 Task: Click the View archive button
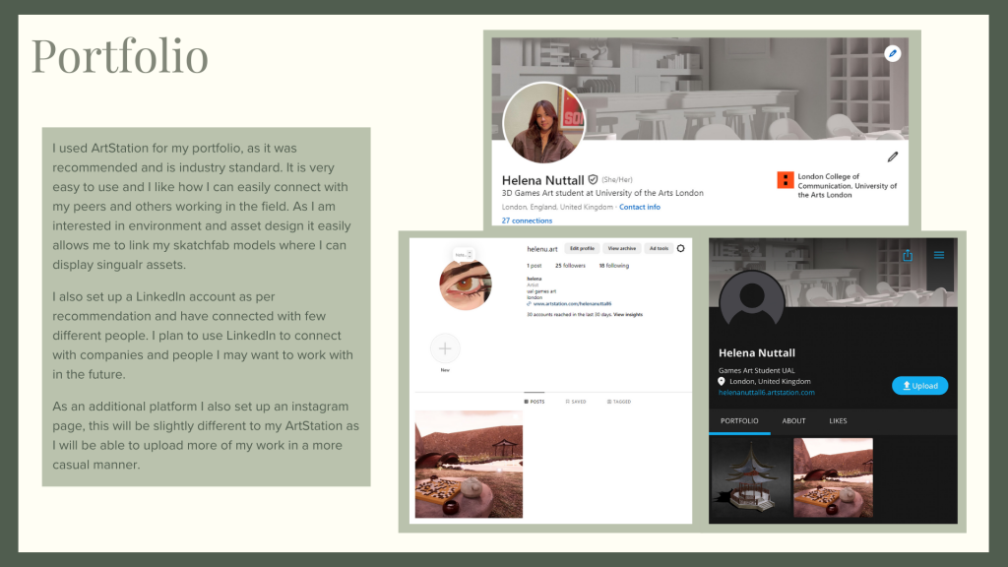(x=622, y=248)
